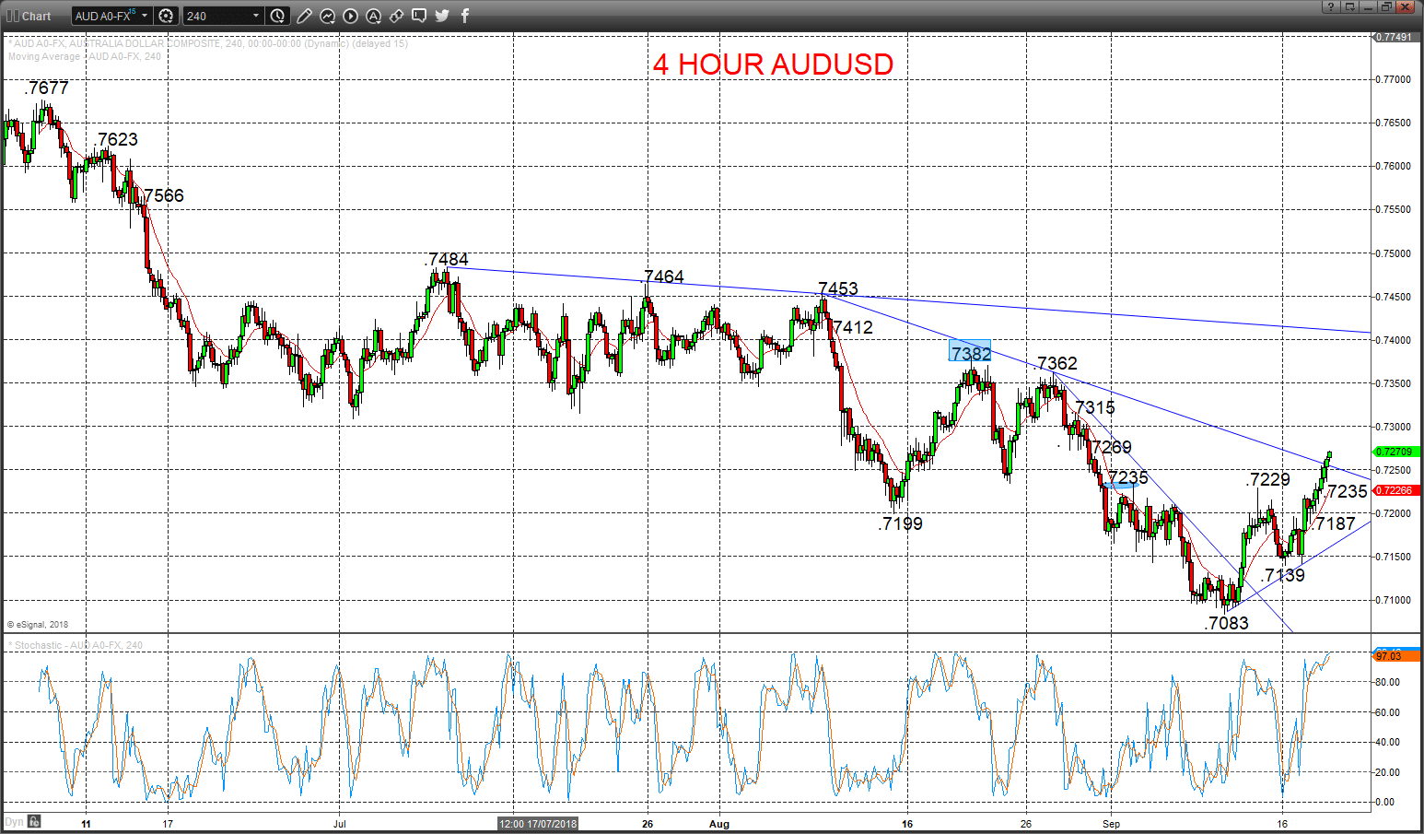The height and width of the screenshot is (834, 1424).
Task: Expand the 240 interval dropdown
Action: click(256, 16)
